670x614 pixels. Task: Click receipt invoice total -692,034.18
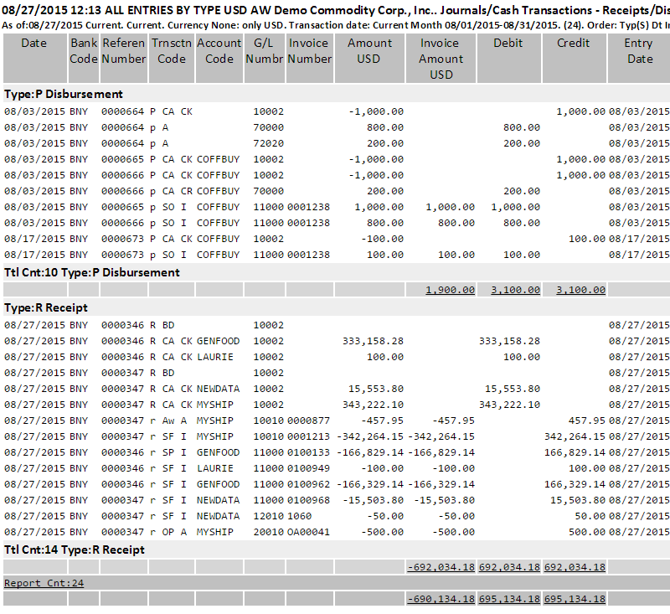coord(441,567)
